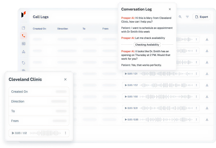
Task: Download recording from second call log row
Action: (x=207, y=51)
